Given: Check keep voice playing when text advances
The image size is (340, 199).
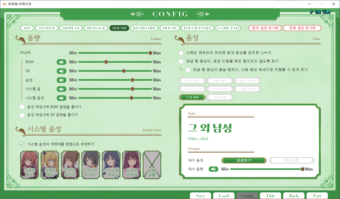Looking at the screenshot, I should click(x=181, y=61).
